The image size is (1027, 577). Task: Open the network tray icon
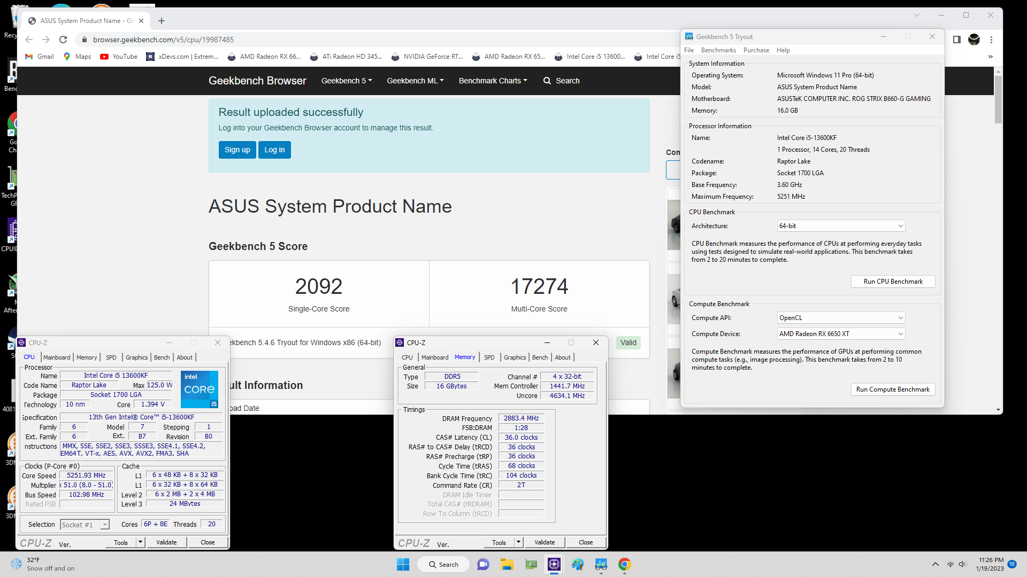[x=951, y=564]
